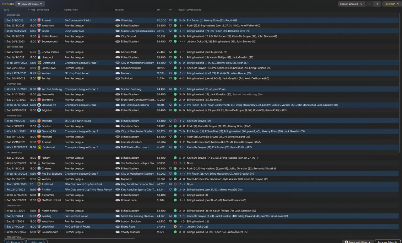The width and height of the screenshot is (402, 243).
Task: Click the Aston Villa club crest
Action: (x=39, y=195)
